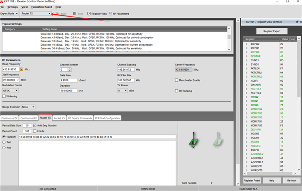The width and height of the screenshot is (302, 191).
Task: Expand the IOCFG2 register row
Action: 246,44
